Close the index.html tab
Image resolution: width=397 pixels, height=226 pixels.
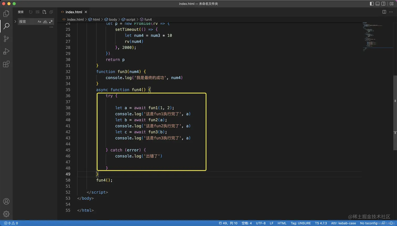click(x=86, y=12)
